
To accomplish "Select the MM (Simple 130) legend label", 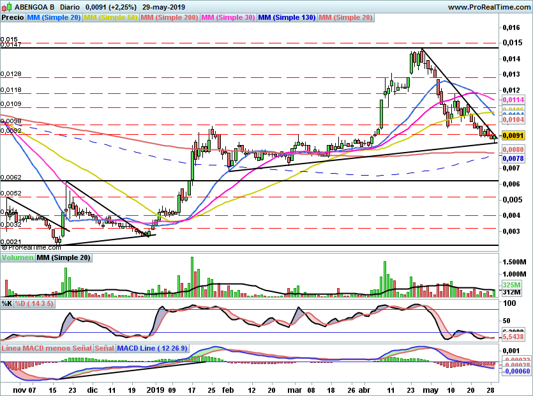I will pos(287,17).
